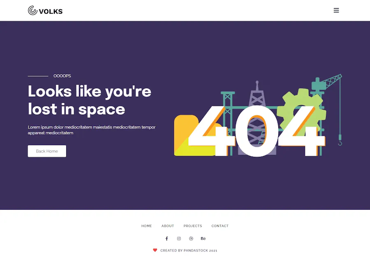Image resolution: width=370 pixels, height=263 pixels.
Task: Open the Contact footer link
Action: (x=220, y=226)
